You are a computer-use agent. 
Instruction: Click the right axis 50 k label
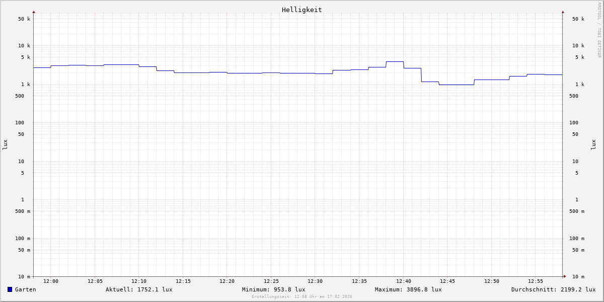(x=578, y=19)
